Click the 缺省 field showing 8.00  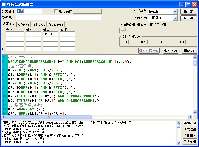(68, 34)
